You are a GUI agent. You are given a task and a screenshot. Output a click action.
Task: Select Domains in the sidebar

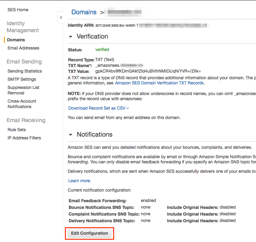(16, 40)
